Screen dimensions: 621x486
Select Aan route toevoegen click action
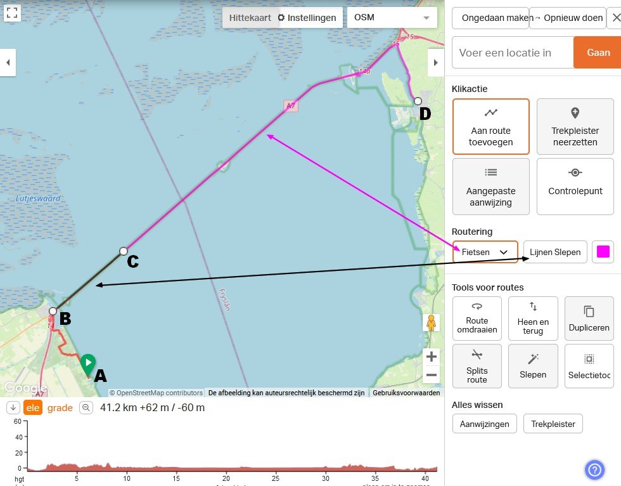click(x=490, y=126)
